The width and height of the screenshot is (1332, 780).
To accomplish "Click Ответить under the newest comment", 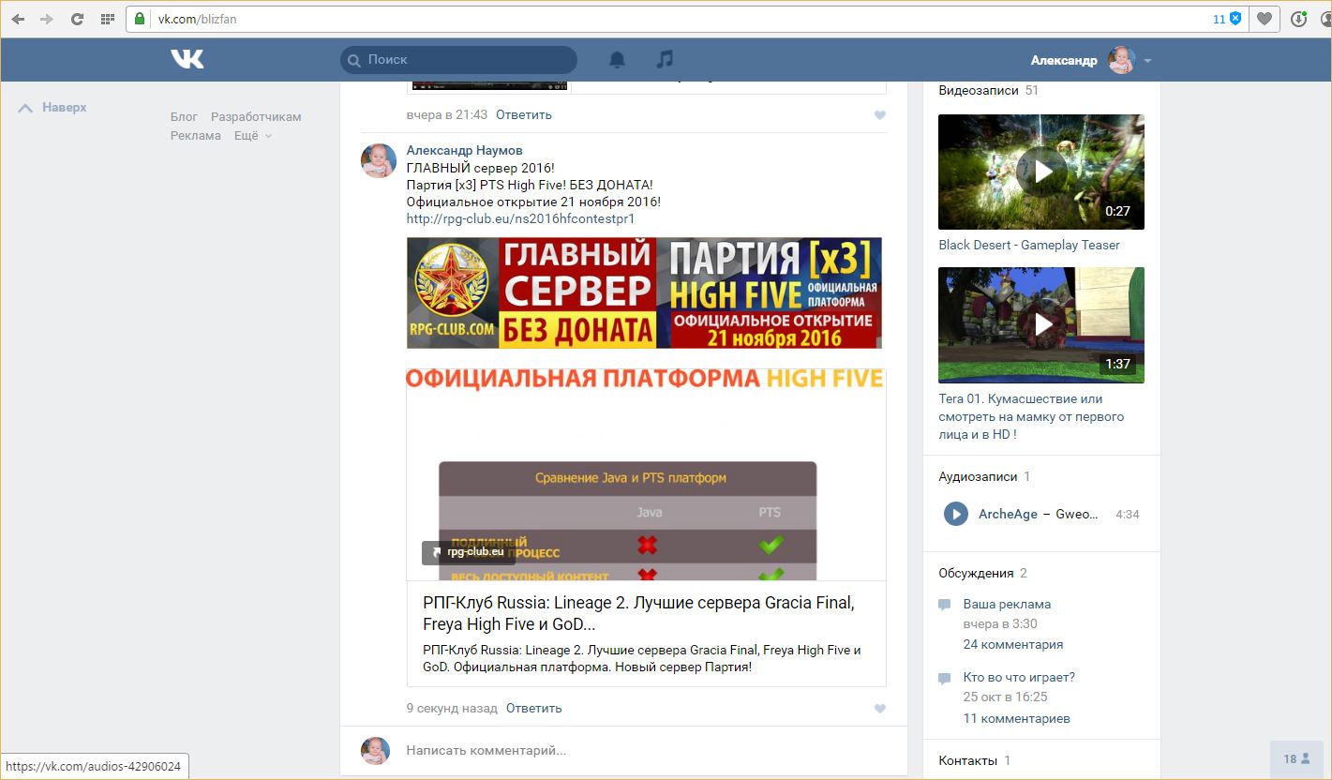I will coord(534,708).
